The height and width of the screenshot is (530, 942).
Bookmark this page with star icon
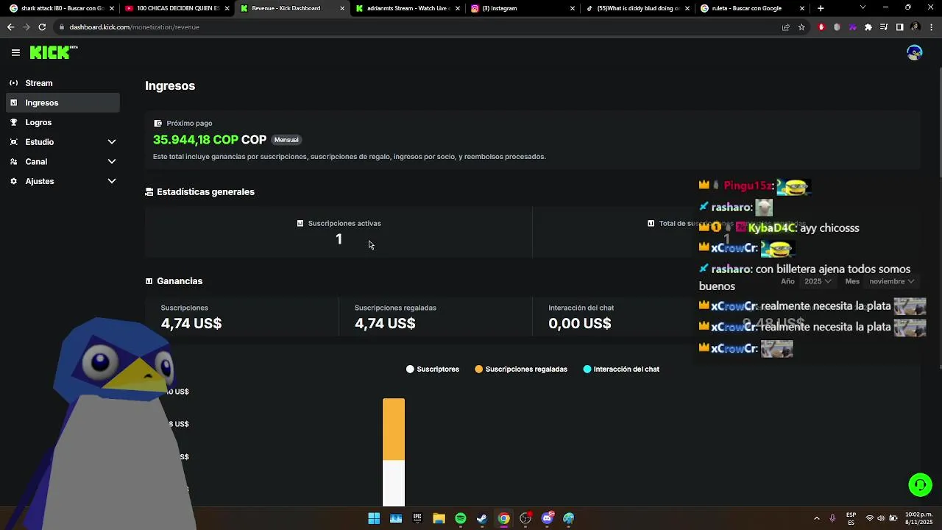(801, 27)
